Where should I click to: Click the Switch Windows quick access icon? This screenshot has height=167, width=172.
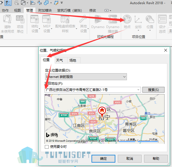(23, 3)
